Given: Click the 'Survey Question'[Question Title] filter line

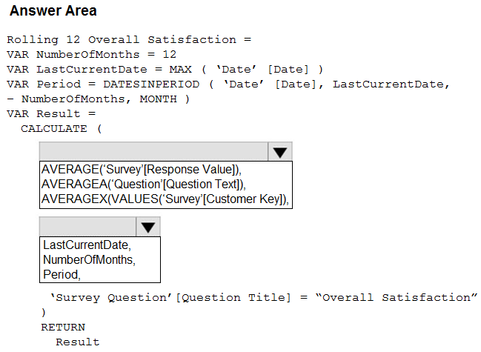Looking at the screenshot, I should (x=263, y=297).
